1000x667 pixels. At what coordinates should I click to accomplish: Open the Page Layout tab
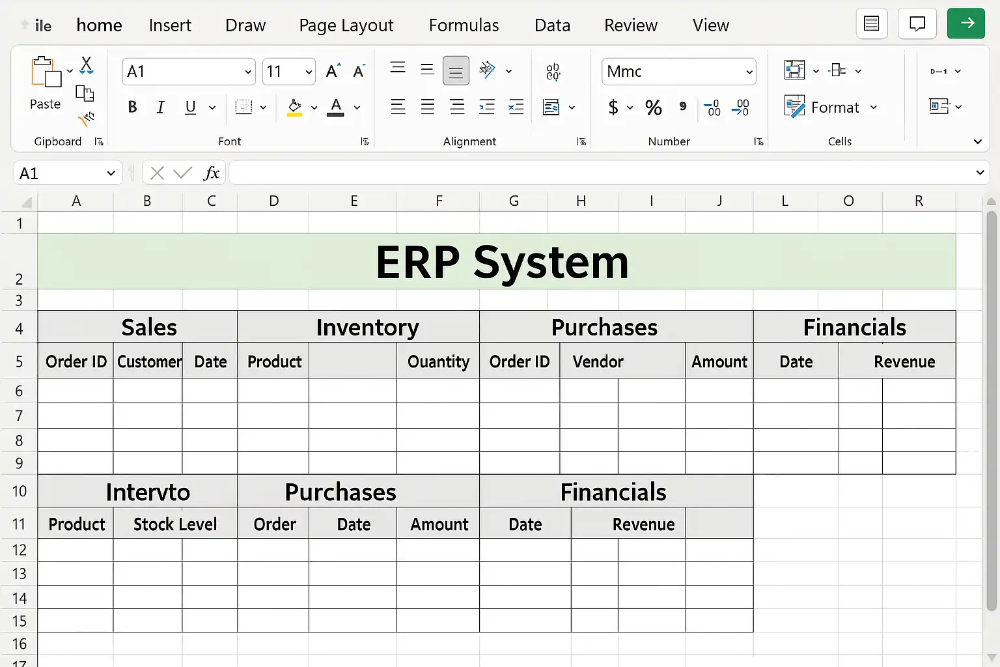click(x=346, y=25)
